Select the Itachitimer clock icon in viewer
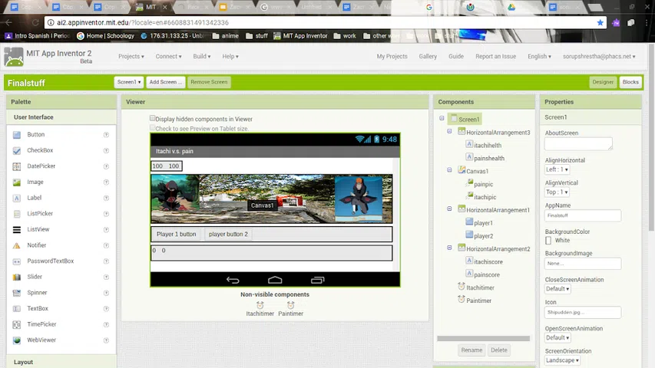655x368 pixels. tap(260, 305)
